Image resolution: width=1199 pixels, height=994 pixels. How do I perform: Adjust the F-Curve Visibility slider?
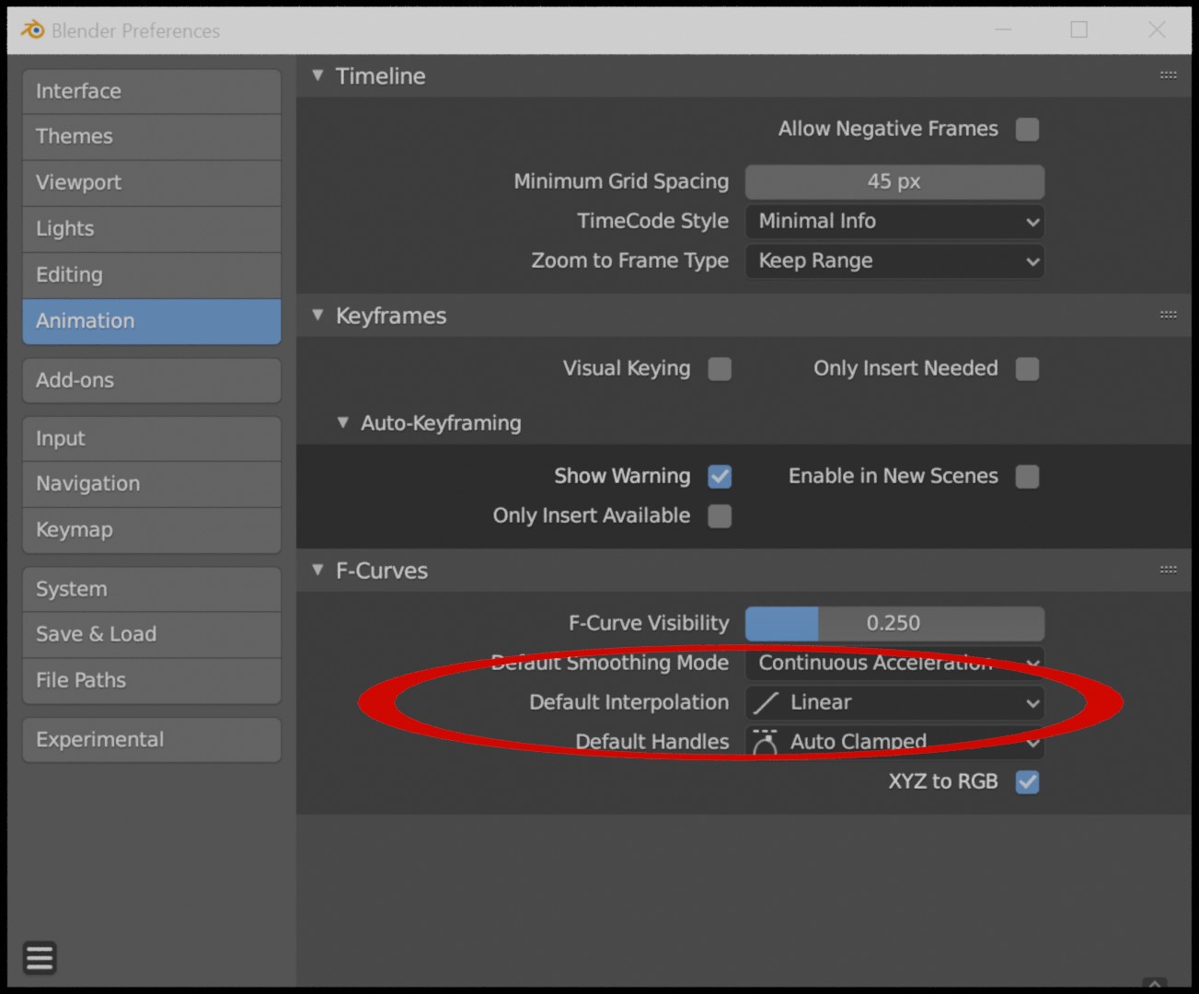click(x=893, y=623)
